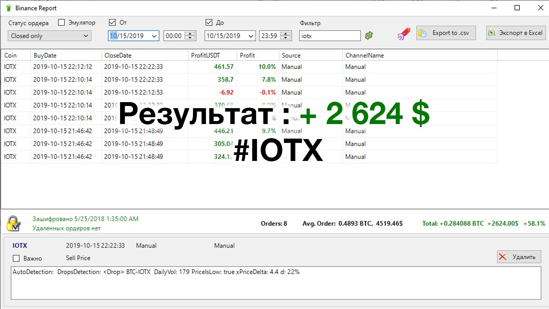Click the red wrench settings icon
This screenshot has height=309, width=549.
404,34
